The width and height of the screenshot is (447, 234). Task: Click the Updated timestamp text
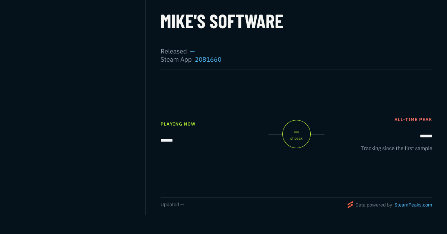tap(172, 205)
